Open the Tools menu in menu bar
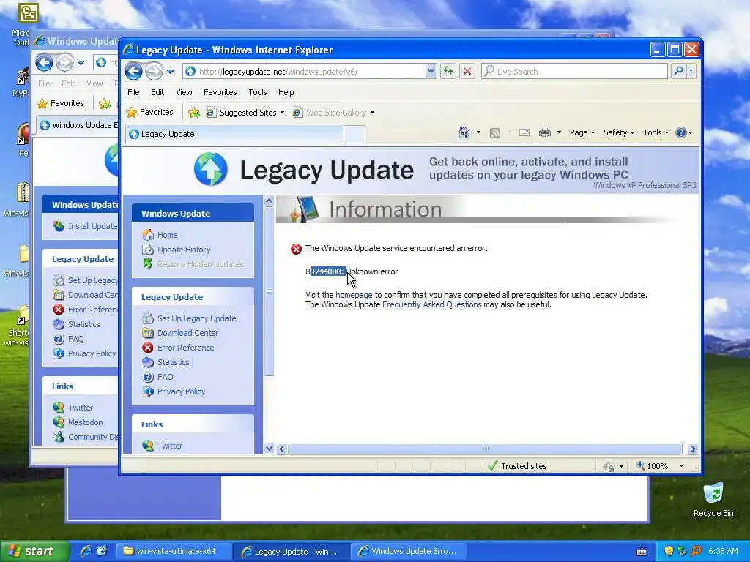Viewport: 750px width, 562px height. 257,92
